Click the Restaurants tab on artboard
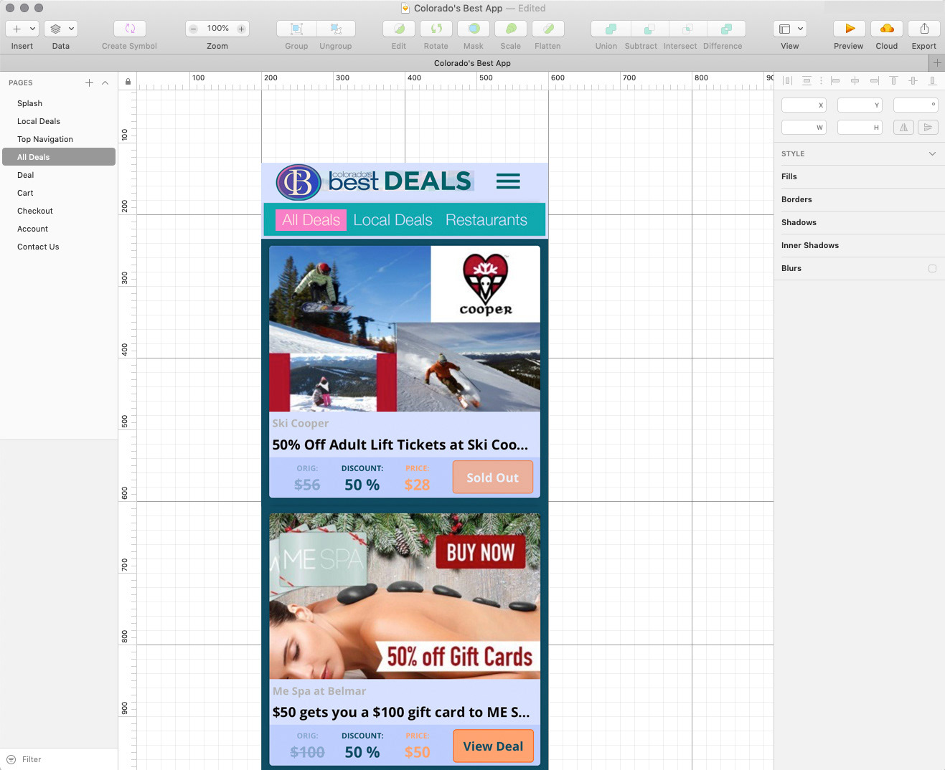Image resolution: width=945 pixels, height=770 pixels. pos(486,220)
